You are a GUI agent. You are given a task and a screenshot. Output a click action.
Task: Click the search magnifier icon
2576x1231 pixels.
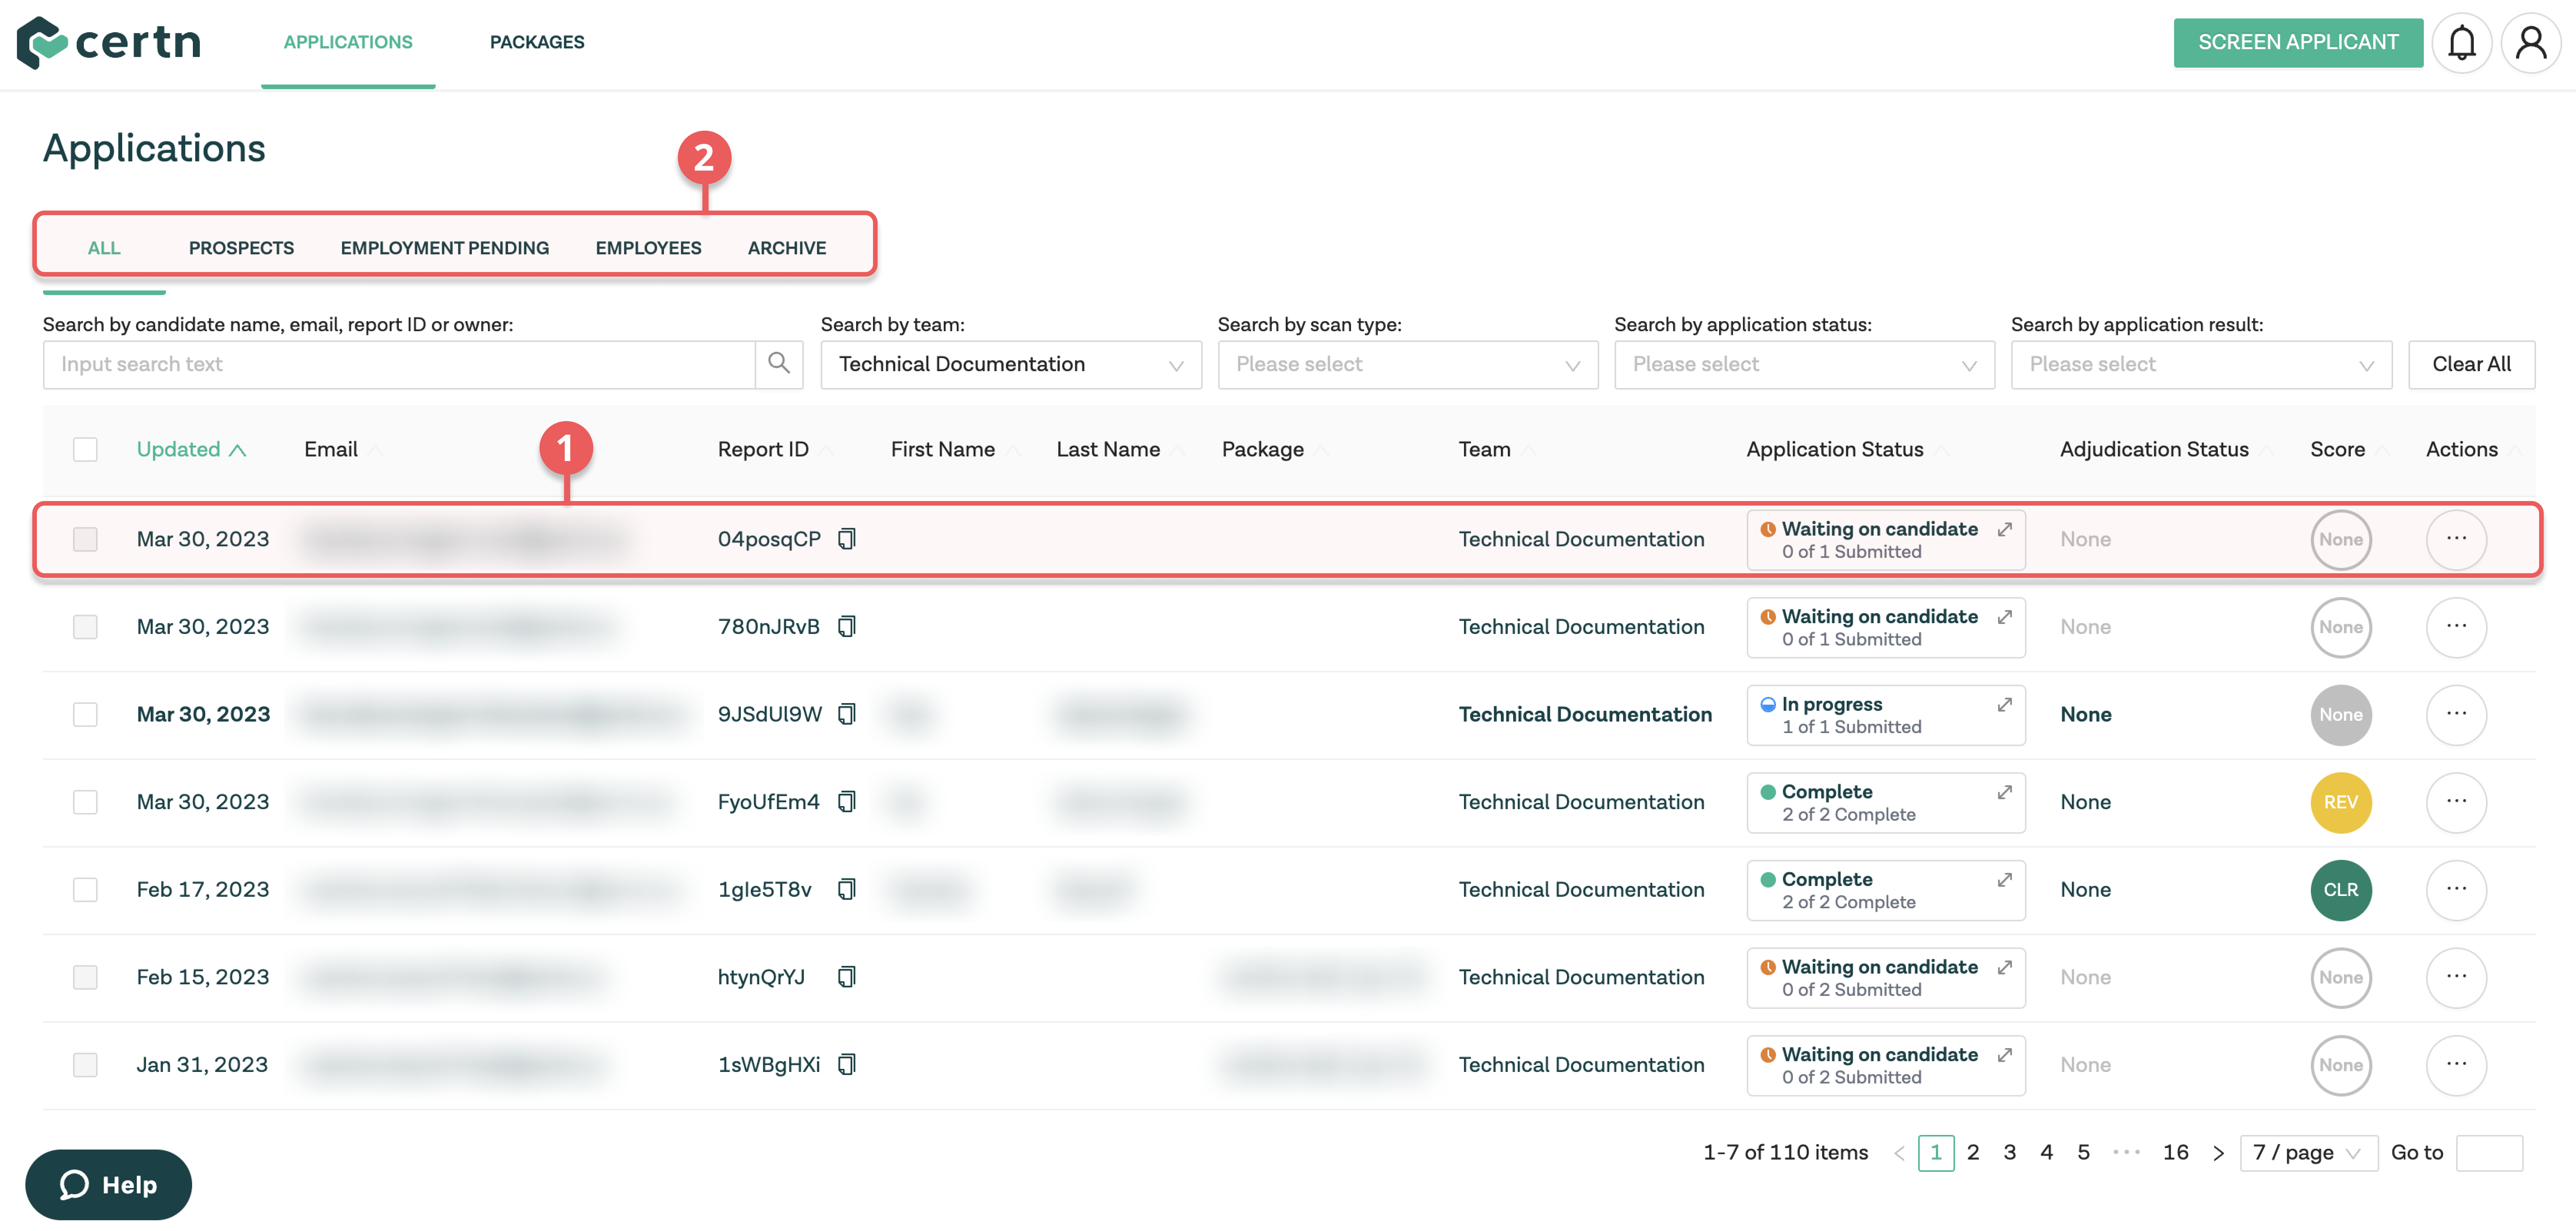(x=779, y=364)
